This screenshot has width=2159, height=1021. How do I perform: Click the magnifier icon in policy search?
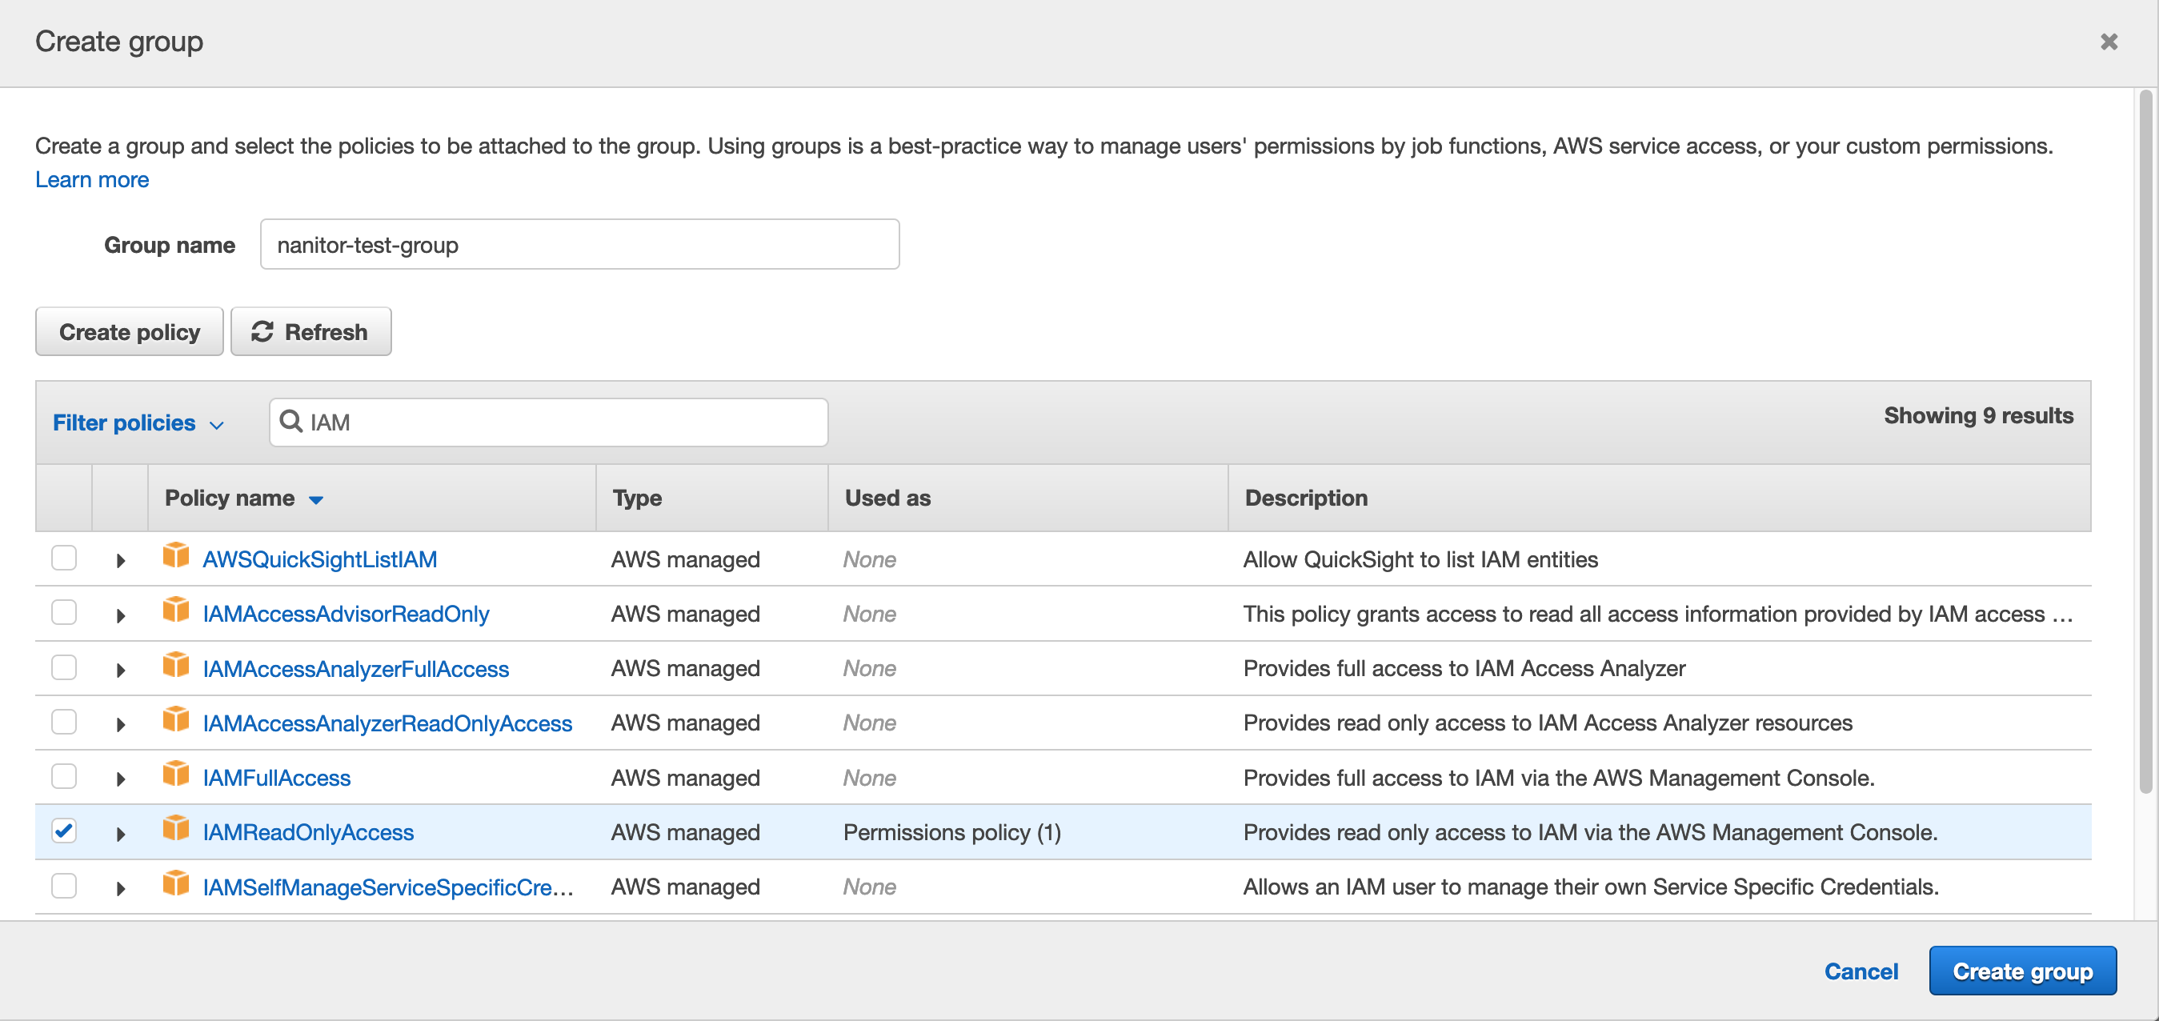[x=290, y=421]
